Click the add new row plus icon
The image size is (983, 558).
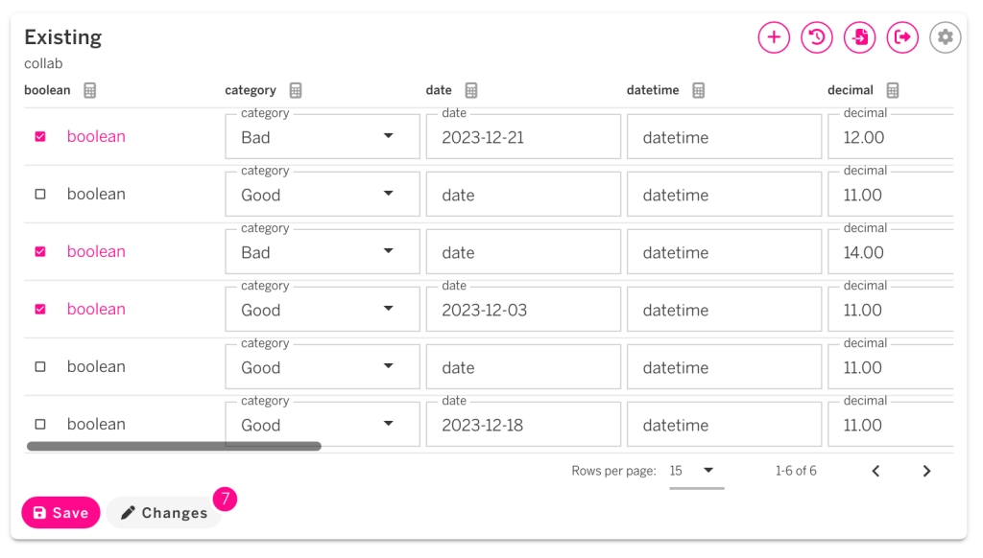click(x=774, y=37)
